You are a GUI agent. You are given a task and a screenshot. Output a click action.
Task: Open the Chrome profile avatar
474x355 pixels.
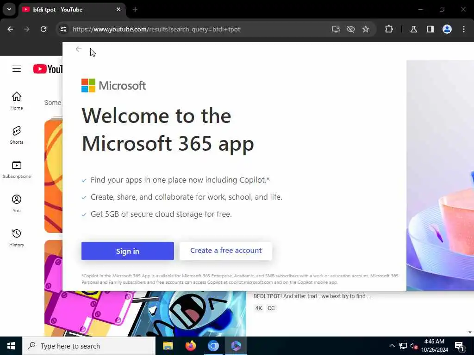tap(447, 29)
